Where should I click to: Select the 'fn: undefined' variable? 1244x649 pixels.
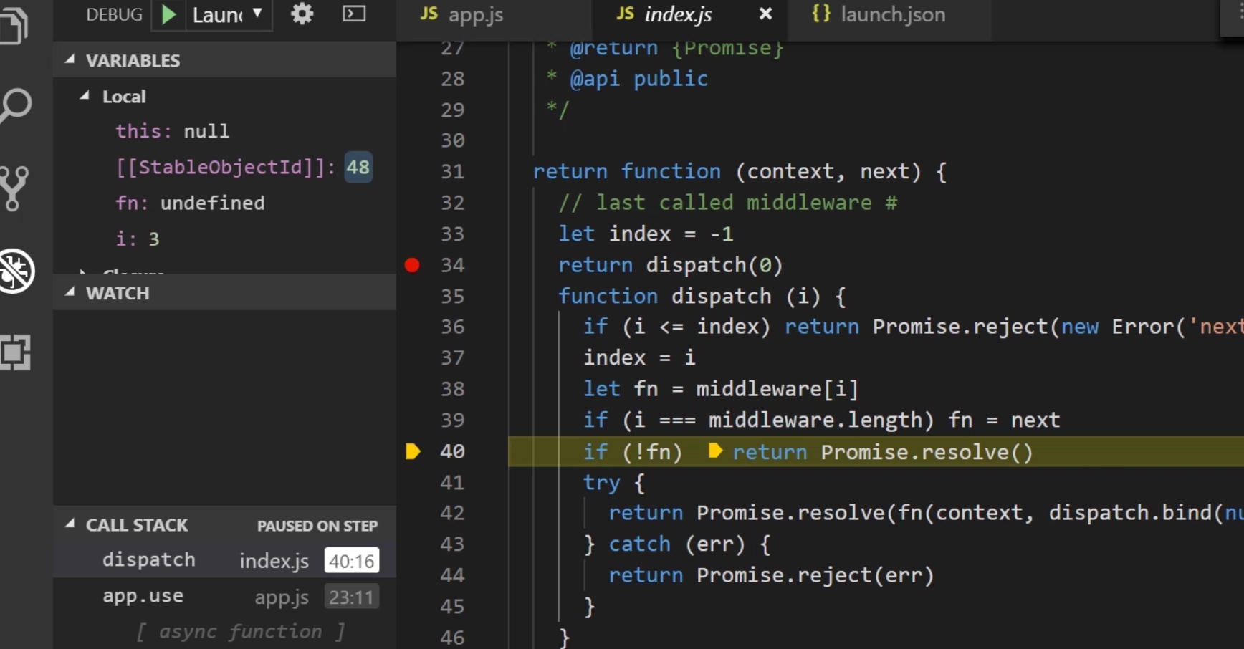pyautogui.click(x=190, y=203)
